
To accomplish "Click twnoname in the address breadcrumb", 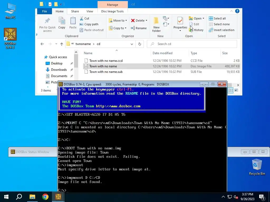I will [83, 44].
